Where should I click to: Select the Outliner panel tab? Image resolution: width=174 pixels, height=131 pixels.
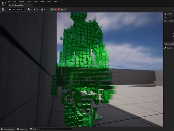[x=168, y=14]
